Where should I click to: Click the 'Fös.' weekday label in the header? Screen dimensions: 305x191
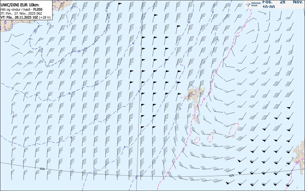pyautogui.click(x=267, y=2)
